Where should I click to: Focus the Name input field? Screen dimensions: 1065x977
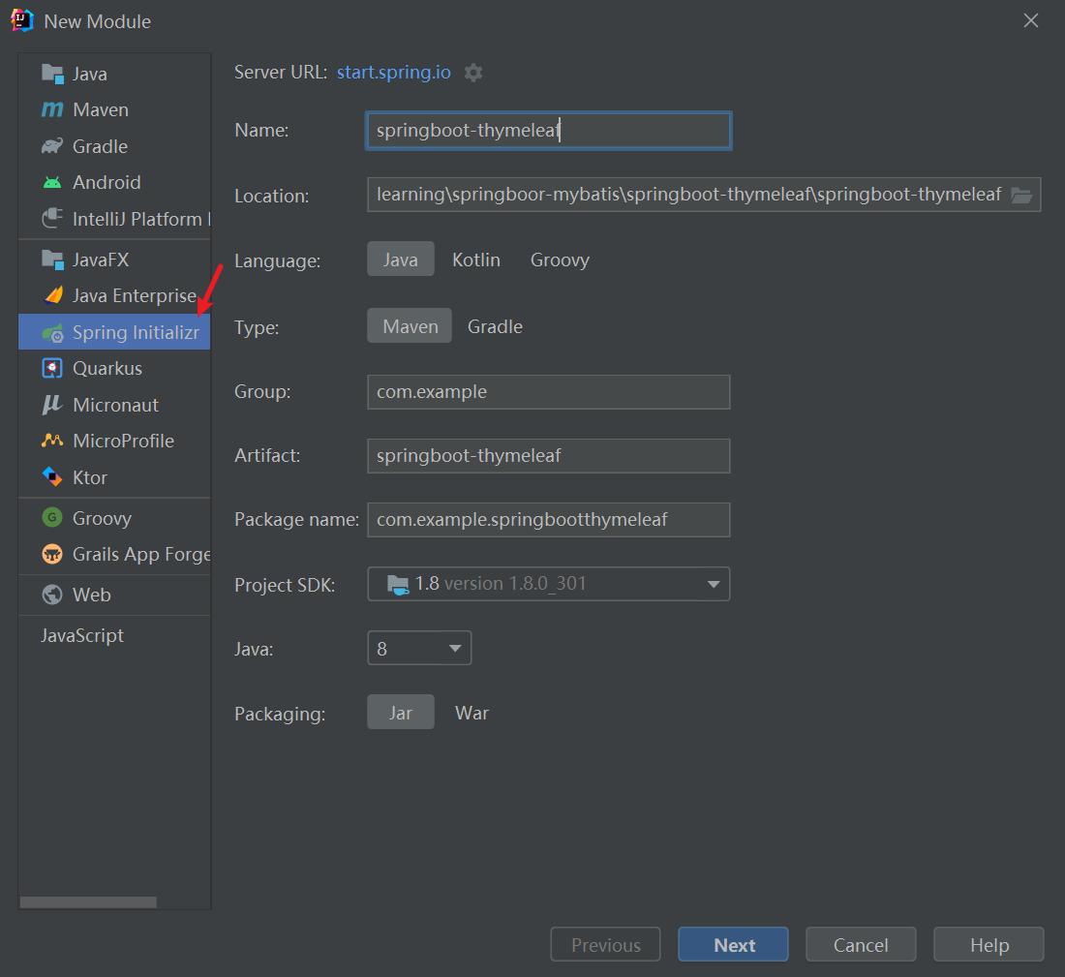click(x=549, y=131)
